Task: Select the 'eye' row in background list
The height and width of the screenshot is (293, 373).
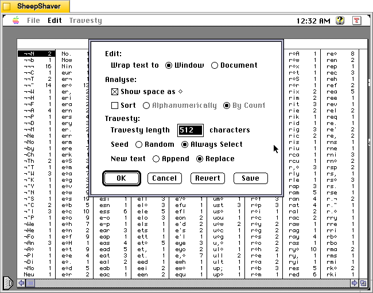Action: 188,243
